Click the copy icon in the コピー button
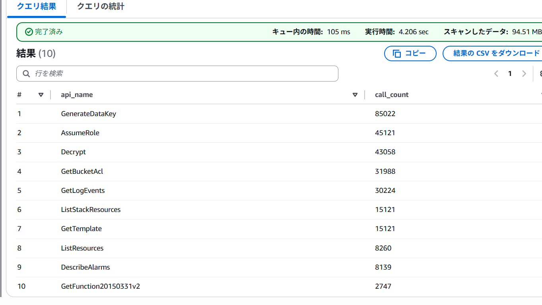Screen dimensions: 542x305 [396, 54]
